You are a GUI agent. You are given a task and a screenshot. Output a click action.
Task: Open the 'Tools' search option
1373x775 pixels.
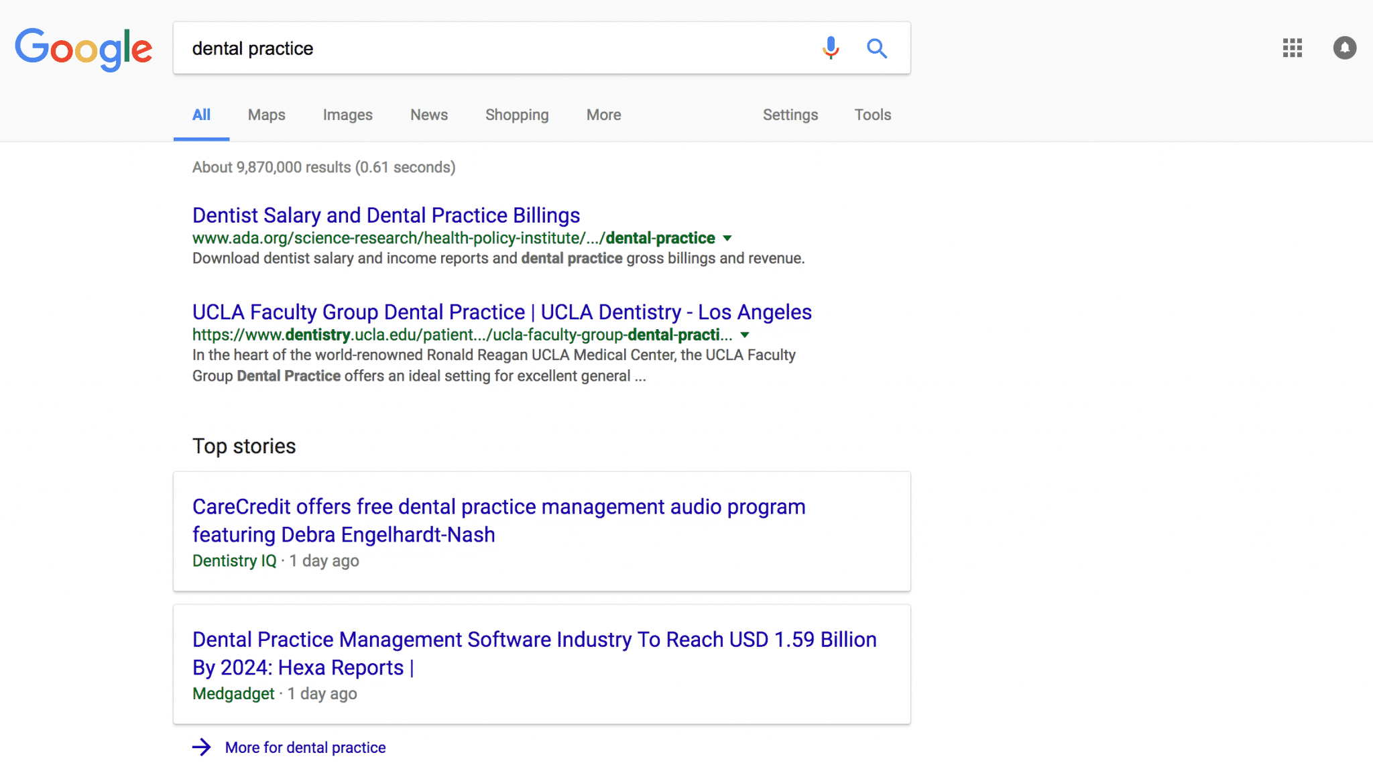coord(872,114)
